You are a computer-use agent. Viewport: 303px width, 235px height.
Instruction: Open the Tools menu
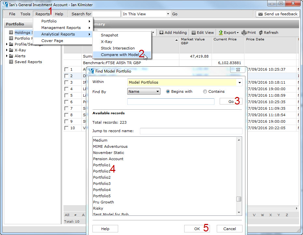[x=25, y=14]
